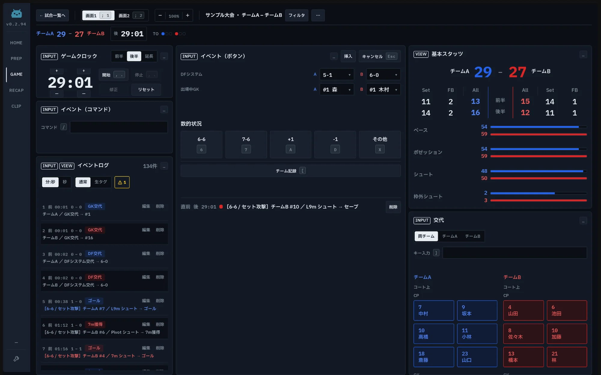Delete the latest event with 削除
Image resolution: width=601 pixels, height=375 pixels.
[x=393, y=207]
